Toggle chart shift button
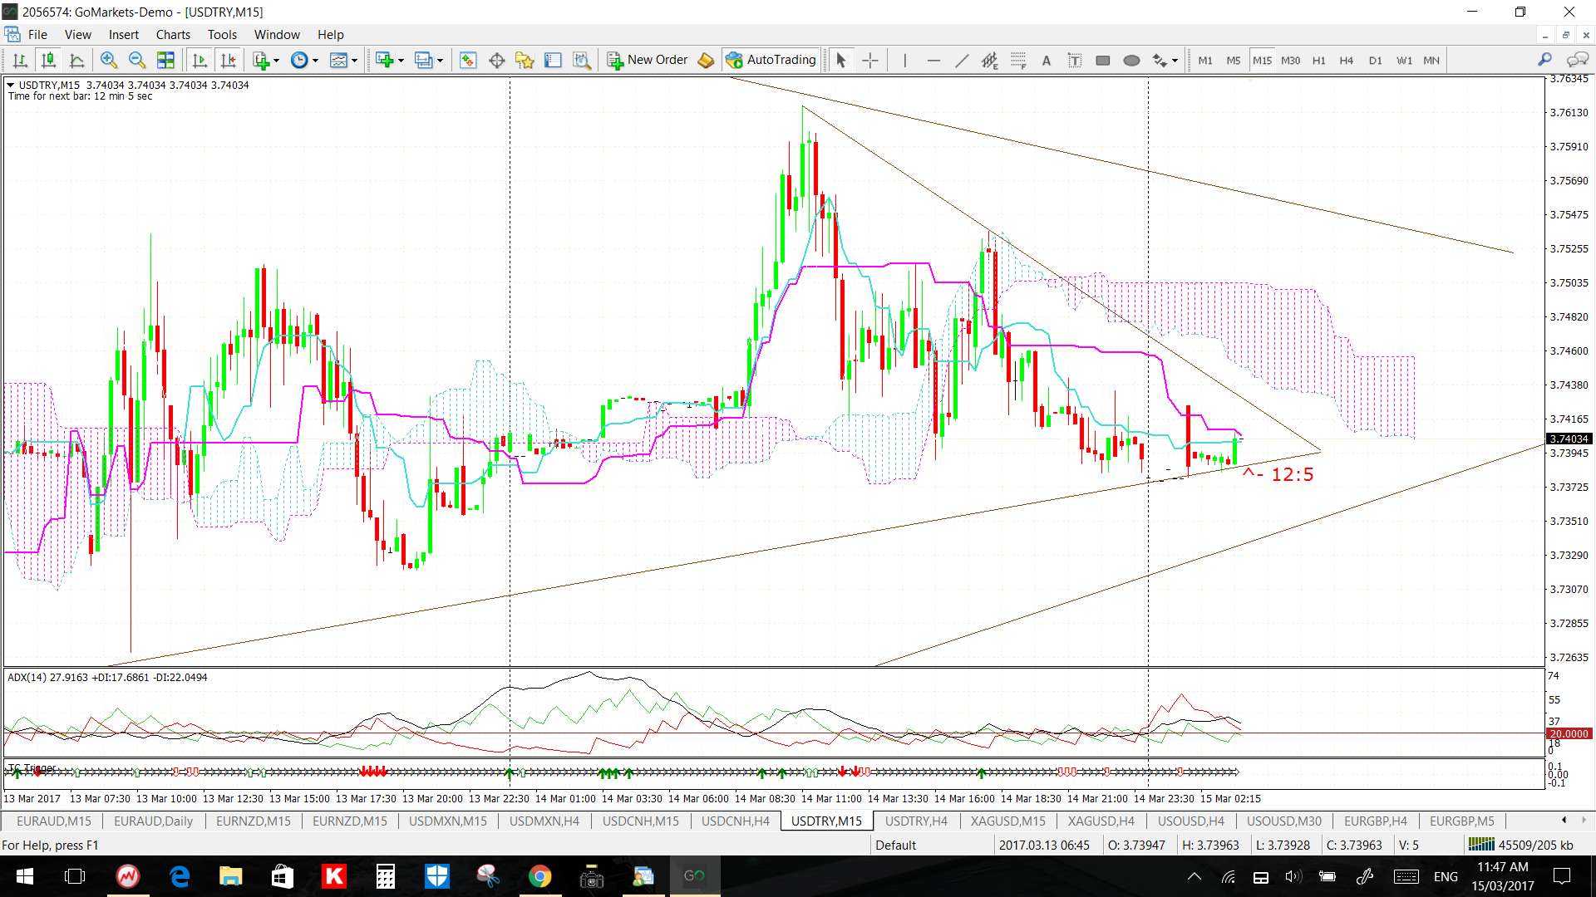This screenshot has width=1596, height=897. (x=228, y=60)
